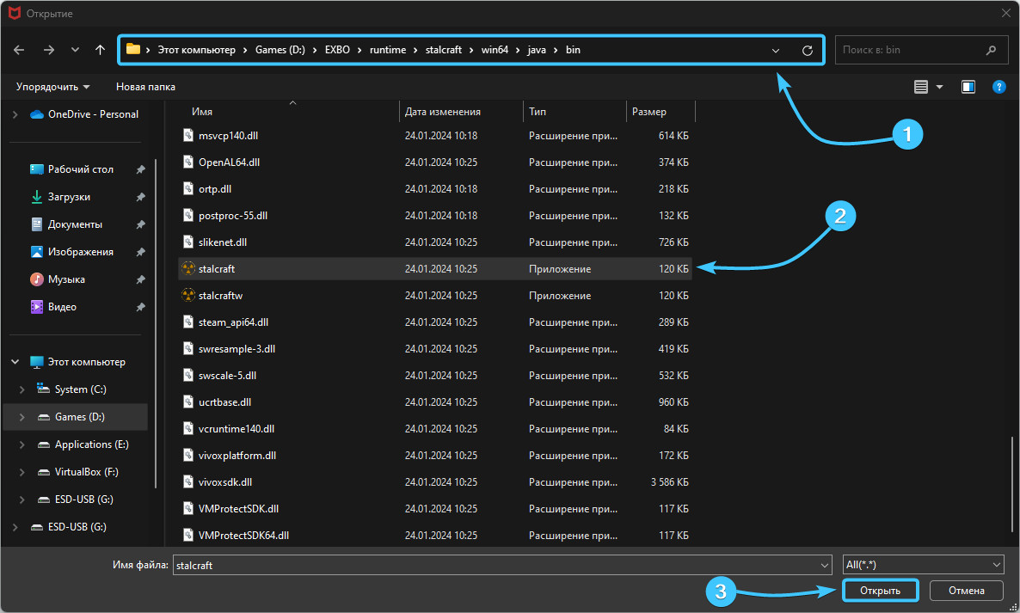Open the view options dropdown arrow
1020x613 pixels.
click(x=939, y=87)
